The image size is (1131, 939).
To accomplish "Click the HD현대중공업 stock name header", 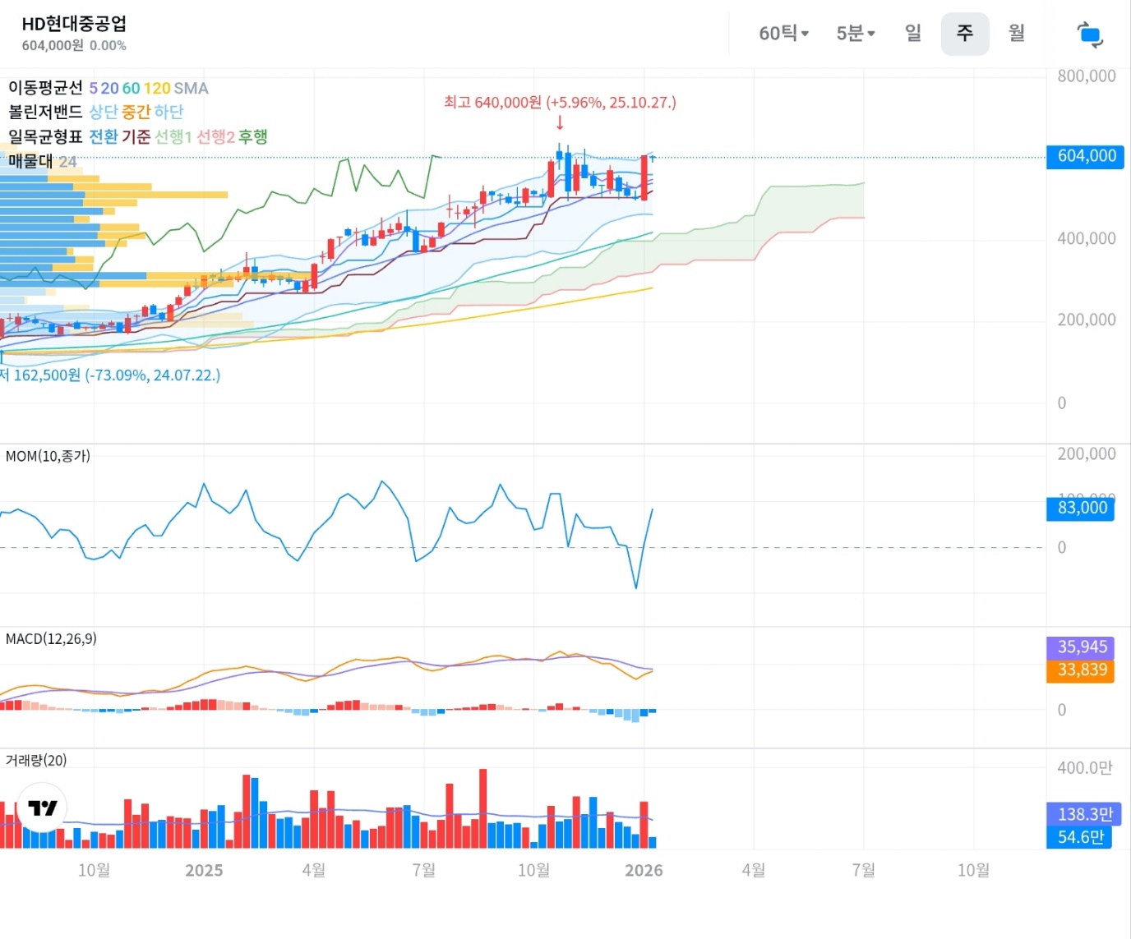I will pyautogui.click(x=74, y=24).
